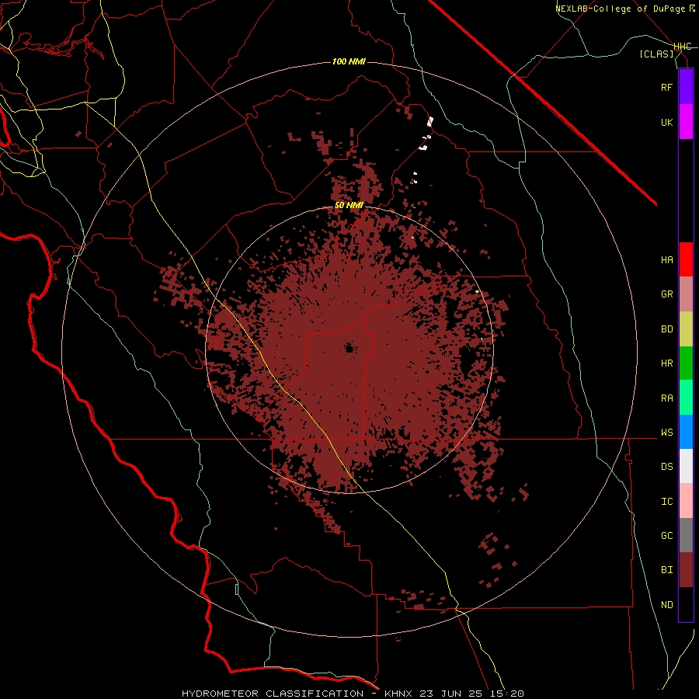The width and height of the screenshot is (699, 699).
Task: Click the BI dark red legend swatch
Action: point(686,570)
